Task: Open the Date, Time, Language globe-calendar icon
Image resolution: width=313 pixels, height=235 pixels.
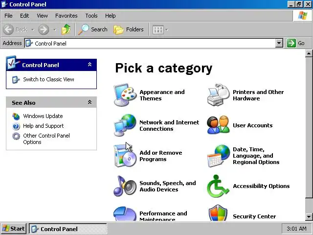Action: (x=219, y=156)
